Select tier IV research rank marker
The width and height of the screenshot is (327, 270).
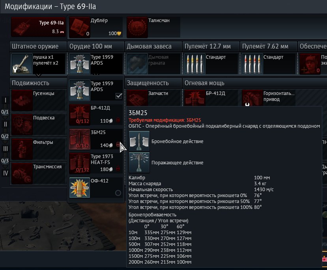pyautogui.click(x=6, y=173)
